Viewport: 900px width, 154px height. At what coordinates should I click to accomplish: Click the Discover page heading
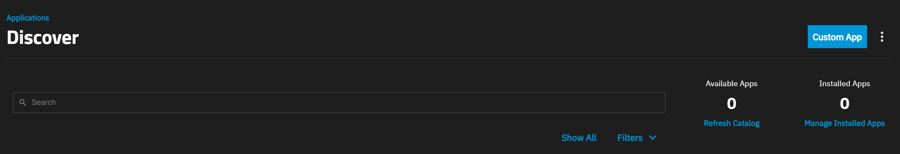click(43, 38)
